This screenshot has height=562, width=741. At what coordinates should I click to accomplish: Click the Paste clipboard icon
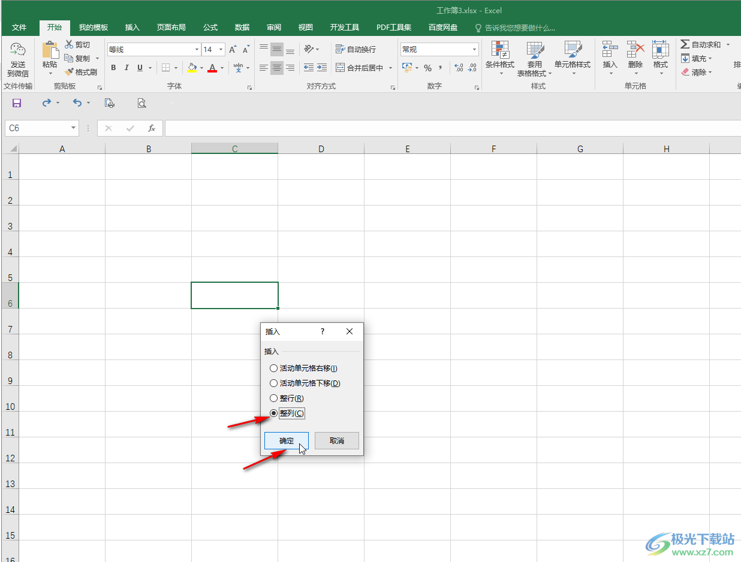[50, 50]
